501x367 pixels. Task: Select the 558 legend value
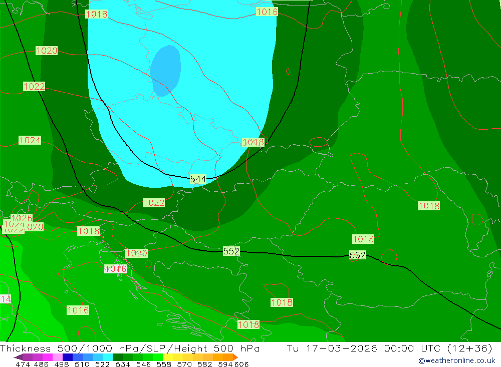tap(164, 364)
